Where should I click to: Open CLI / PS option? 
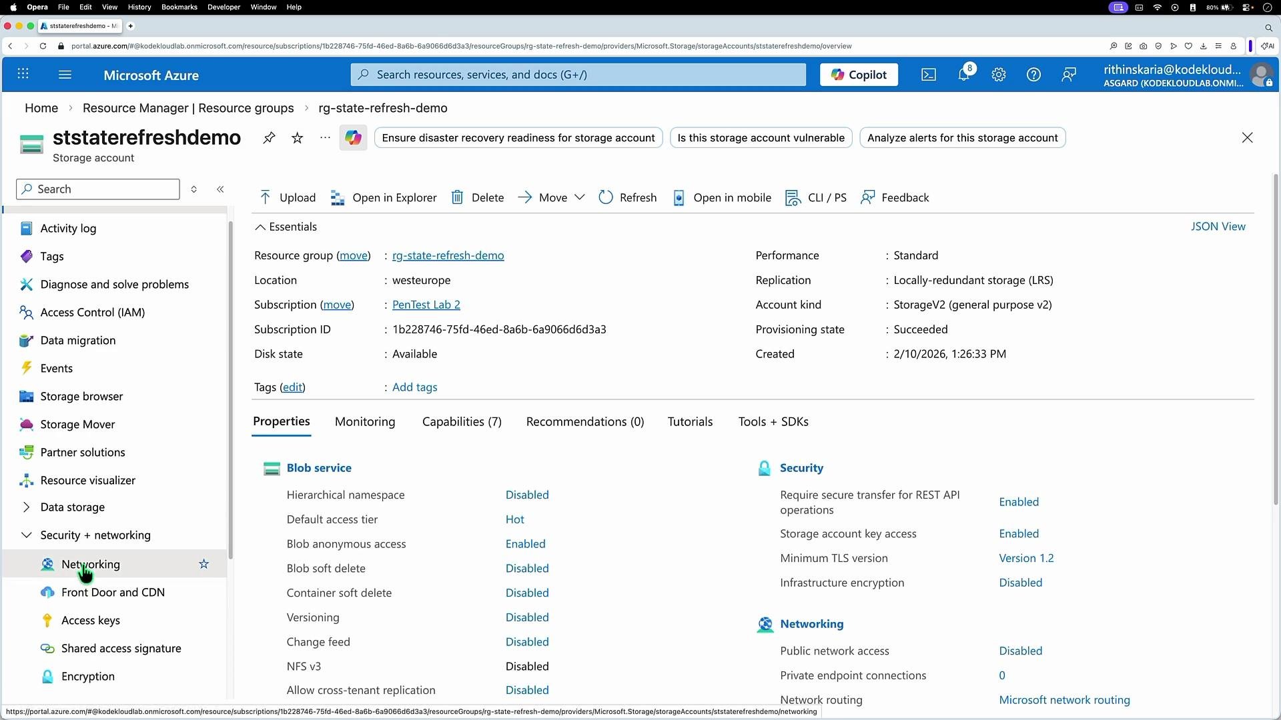coord(815,197)
